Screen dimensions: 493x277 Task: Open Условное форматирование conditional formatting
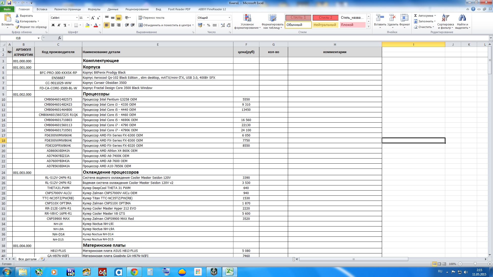click(x=247, y=22)
